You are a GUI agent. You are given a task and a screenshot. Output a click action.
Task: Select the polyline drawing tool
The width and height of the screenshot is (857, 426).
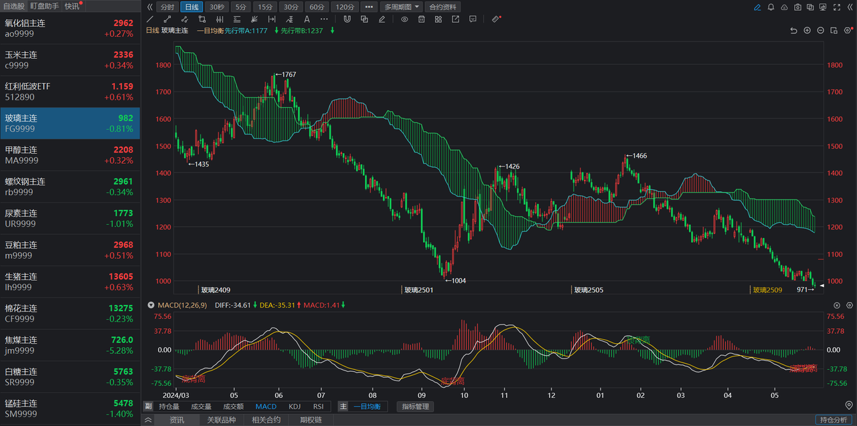coord(184,19)
